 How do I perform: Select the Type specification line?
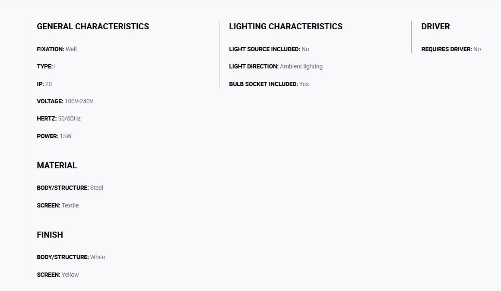[x=46, y=67]
